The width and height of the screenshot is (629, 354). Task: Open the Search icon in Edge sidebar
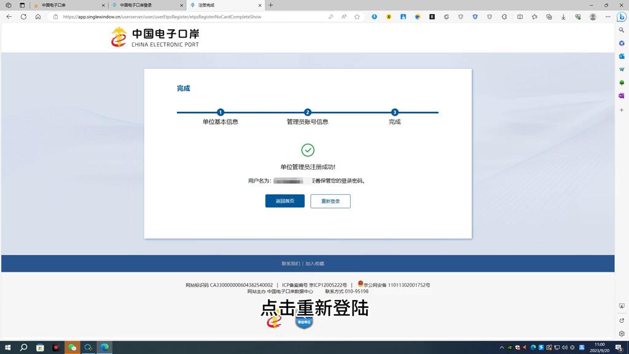[622, 29]
